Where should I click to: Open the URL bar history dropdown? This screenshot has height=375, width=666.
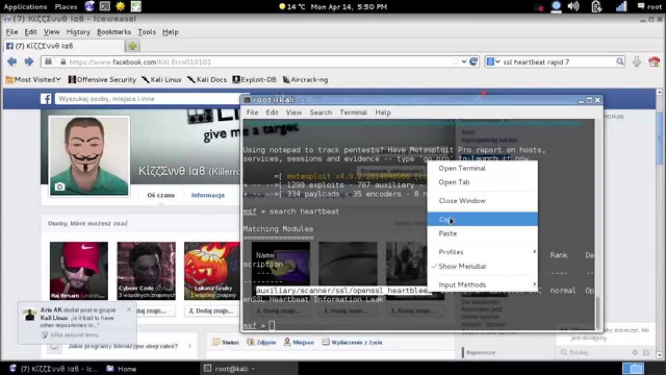464,62
